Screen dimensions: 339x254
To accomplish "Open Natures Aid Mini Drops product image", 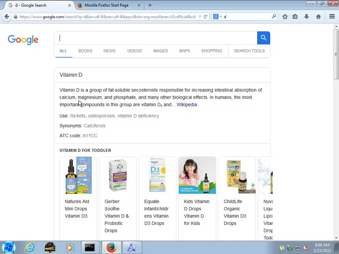I will [x=78, y=175].
